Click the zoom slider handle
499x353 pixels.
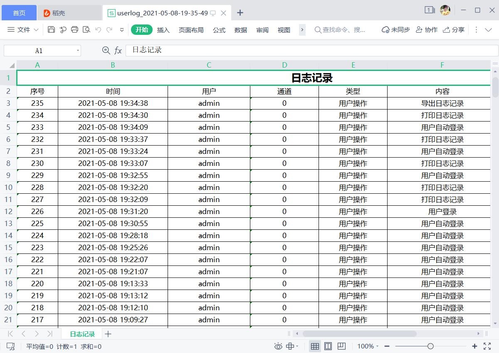click(x=430, y=346)
